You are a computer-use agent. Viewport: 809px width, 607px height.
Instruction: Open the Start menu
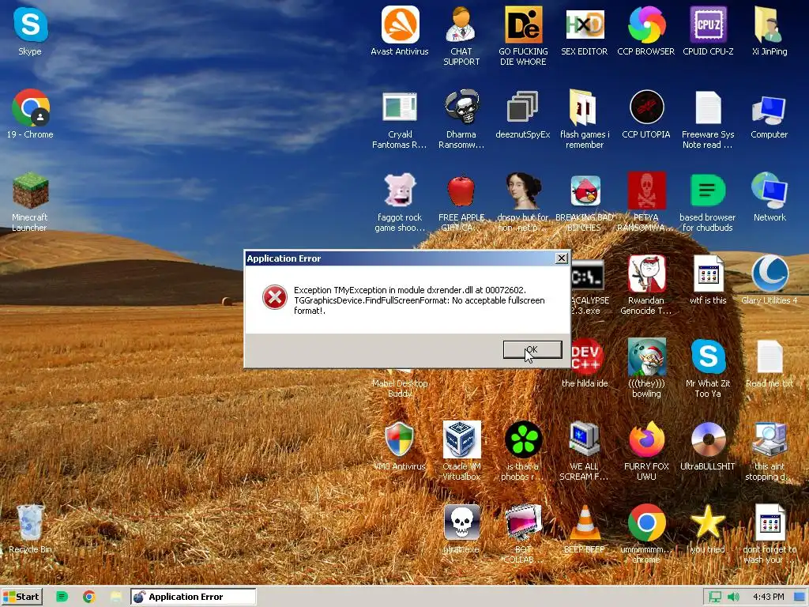(21, 597)
